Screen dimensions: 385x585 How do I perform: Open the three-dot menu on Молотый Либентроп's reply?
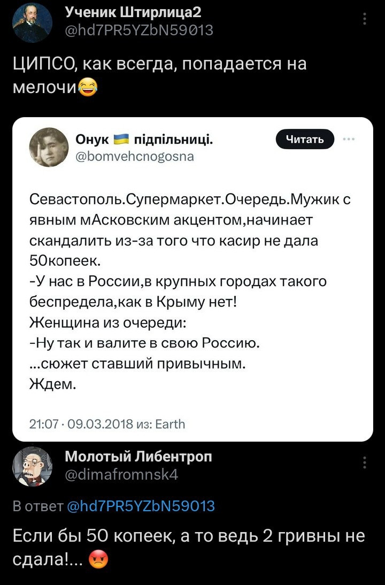[365, 463]
